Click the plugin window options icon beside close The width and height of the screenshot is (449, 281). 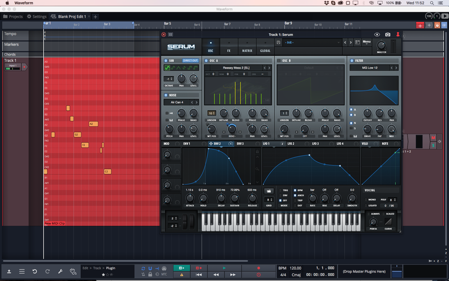tap(171, 34)
